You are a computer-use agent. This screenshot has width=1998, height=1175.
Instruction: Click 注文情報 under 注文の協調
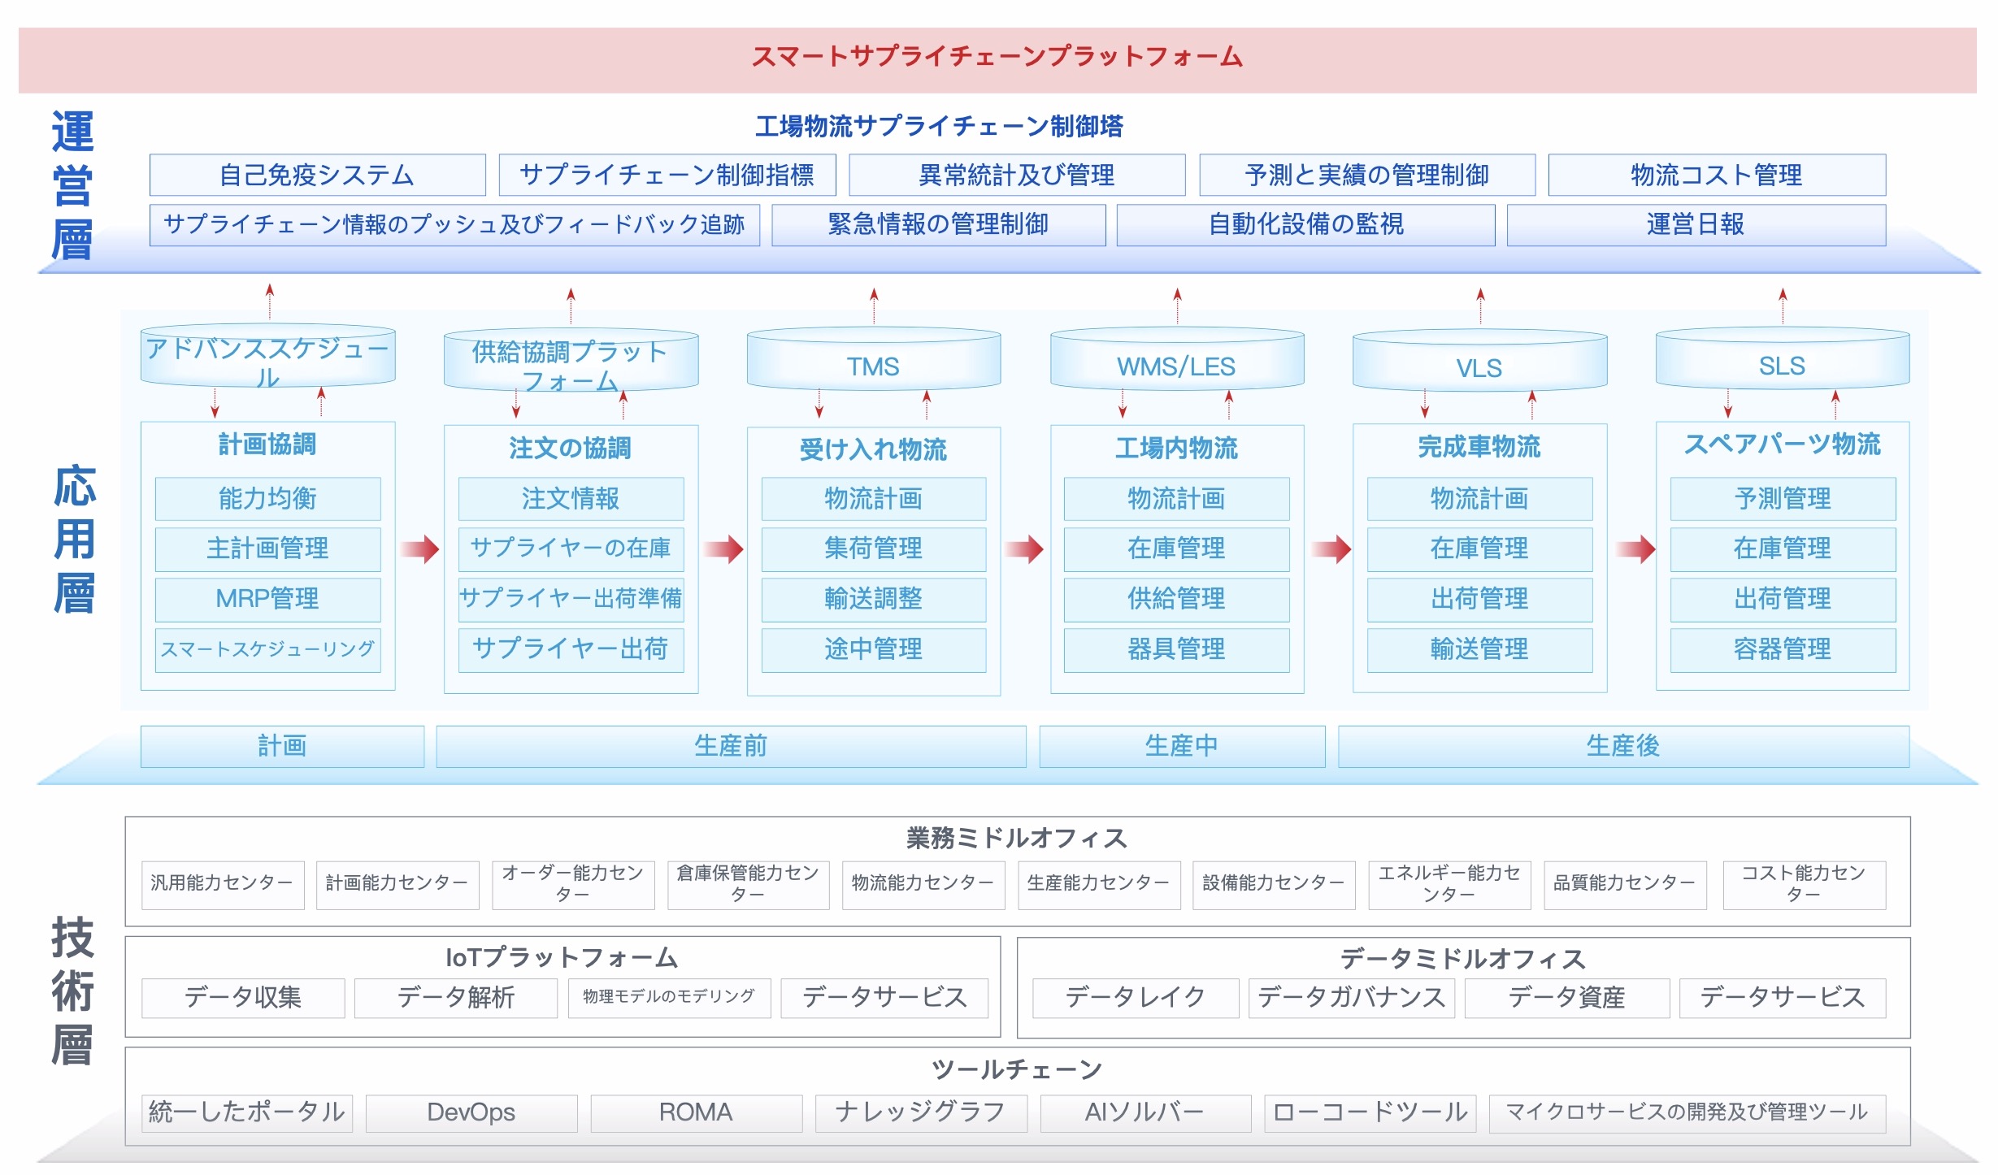tap(571, 499)
